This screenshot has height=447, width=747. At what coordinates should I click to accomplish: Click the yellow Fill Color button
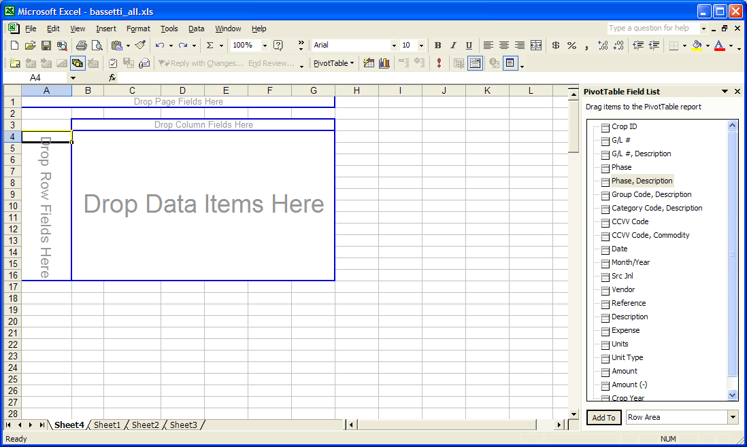point(696,46)
